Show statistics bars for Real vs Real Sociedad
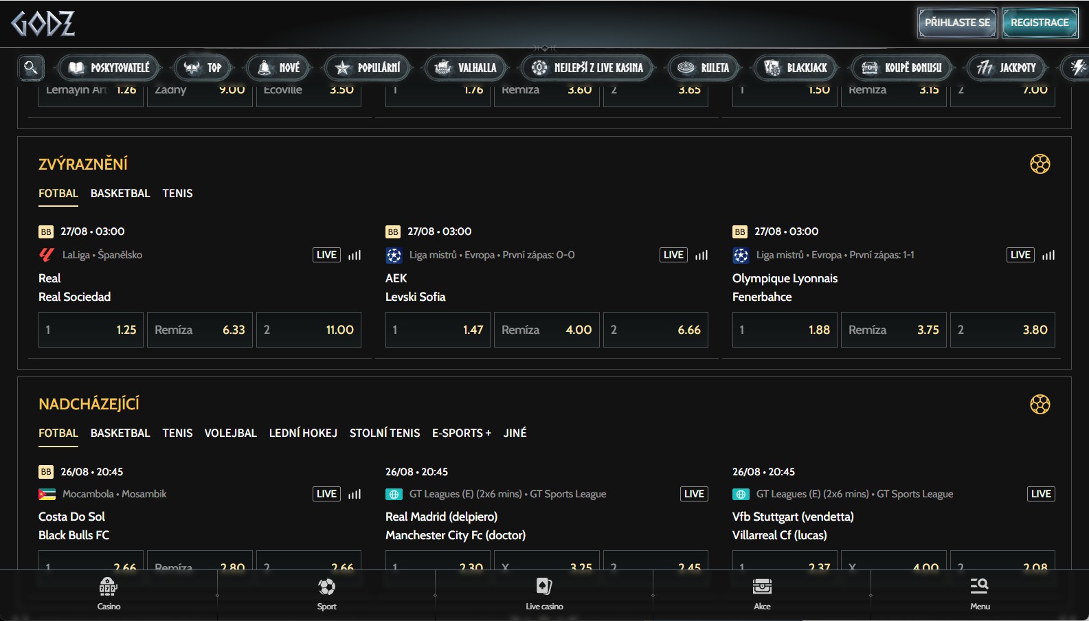Image resolution: width=1089 pixels, height=621 pixels. 355,255
